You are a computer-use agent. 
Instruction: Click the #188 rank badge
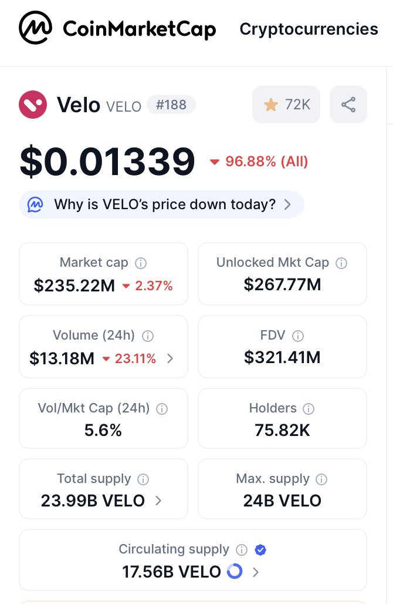coord(171,105)
